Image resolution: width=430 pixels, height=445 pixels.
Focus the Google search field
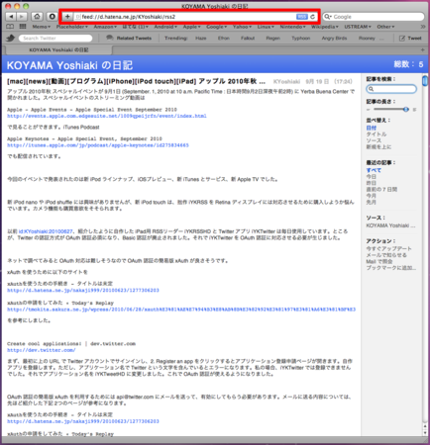click(x=374, y=17)
